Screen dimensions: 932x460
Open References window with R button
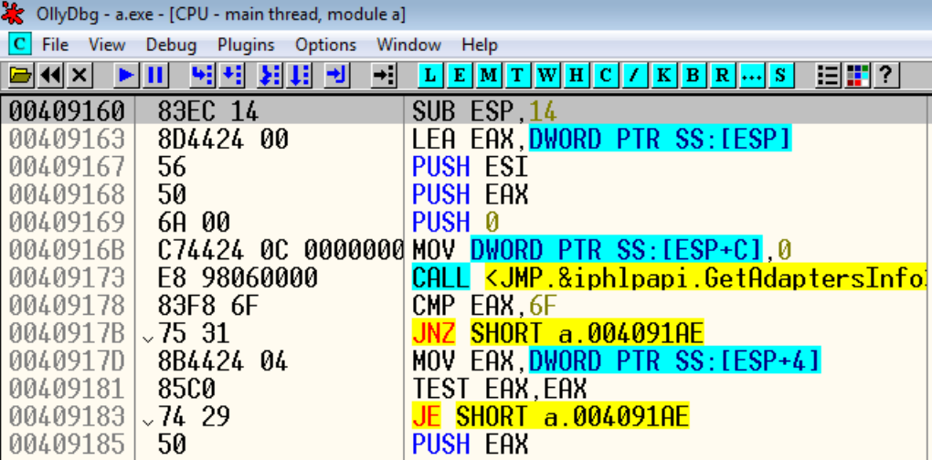(722, 75)
